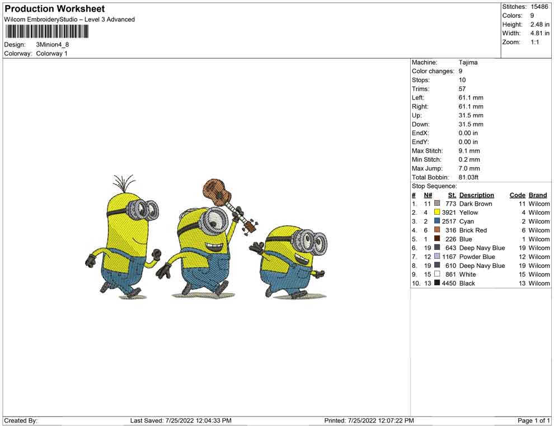Click the Wilcom EmbroideryStudio subtitle text

click(69, 20)
